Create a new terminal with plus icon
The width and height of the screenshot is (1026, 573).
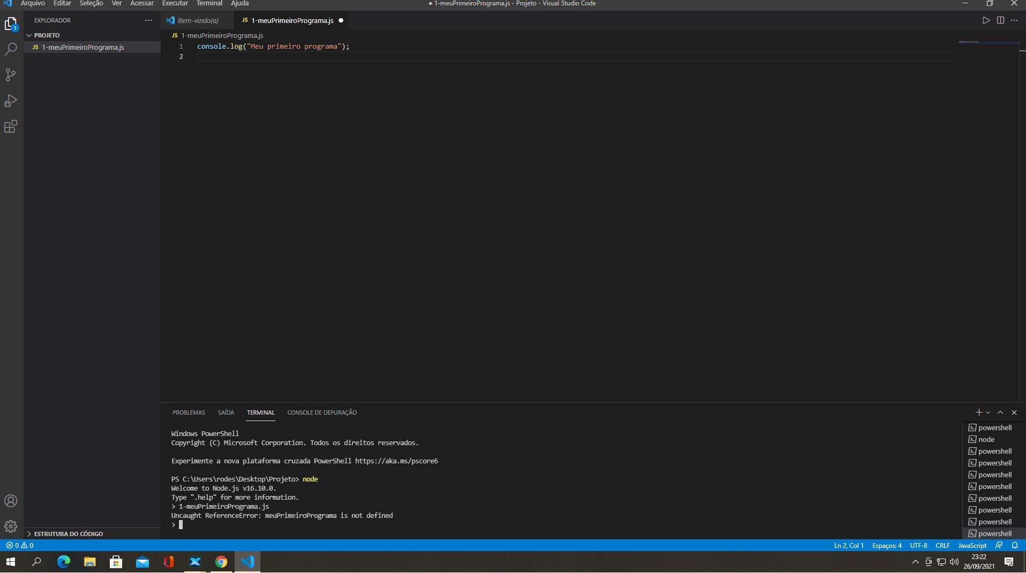tap(978, 412)
